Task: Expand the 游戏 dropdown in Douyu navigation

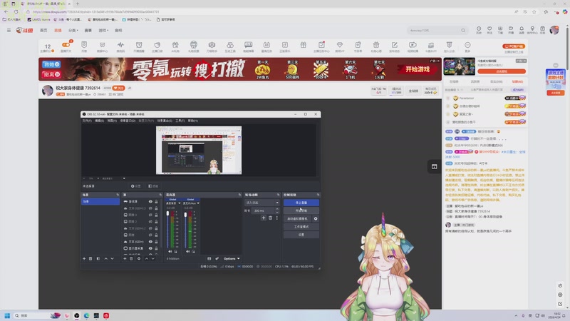Action: pyautogui.click(x=103, y=31)
